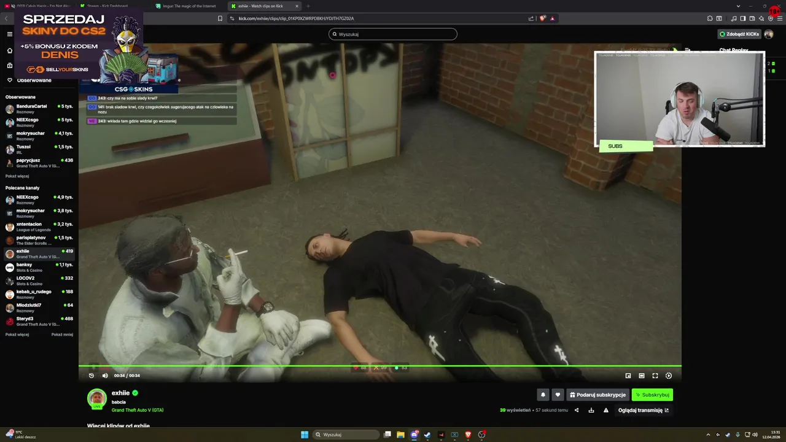Image resolution: width=786 pixels, height=442 pixels.
Task: Open the tab search chevron dropdown
Action: pyautogui.click(x=738, y=6)
